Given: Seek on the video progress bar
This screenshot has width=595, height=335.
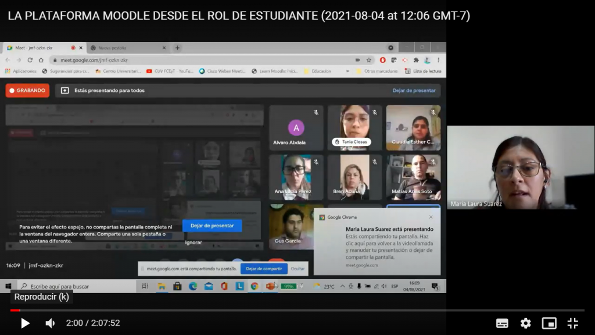Looking at the screenshot, I should [297, 311].
